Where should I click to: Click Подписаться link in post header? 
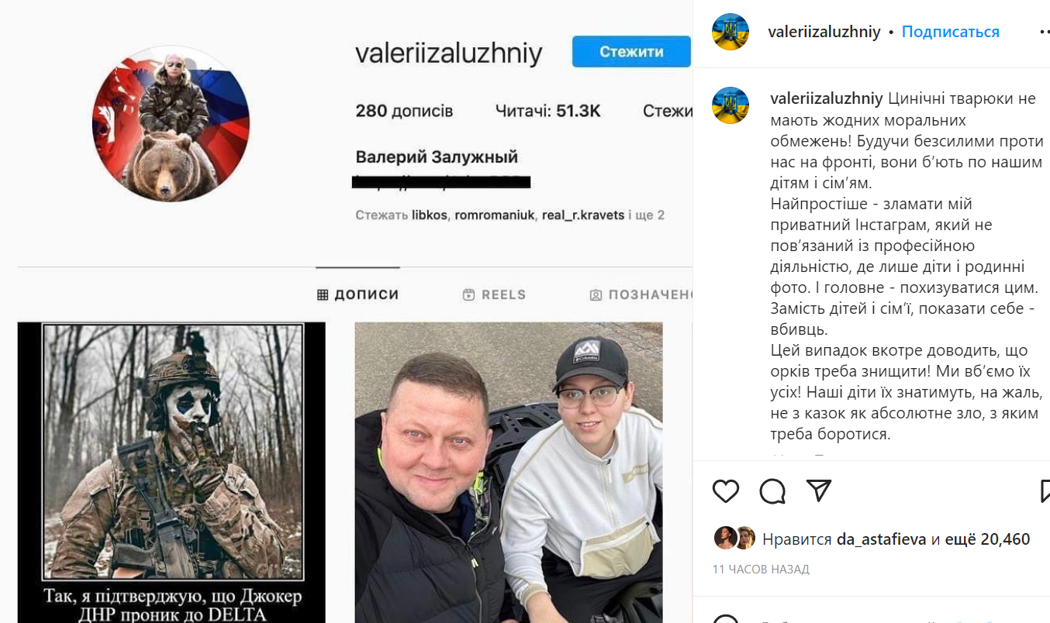950,32
